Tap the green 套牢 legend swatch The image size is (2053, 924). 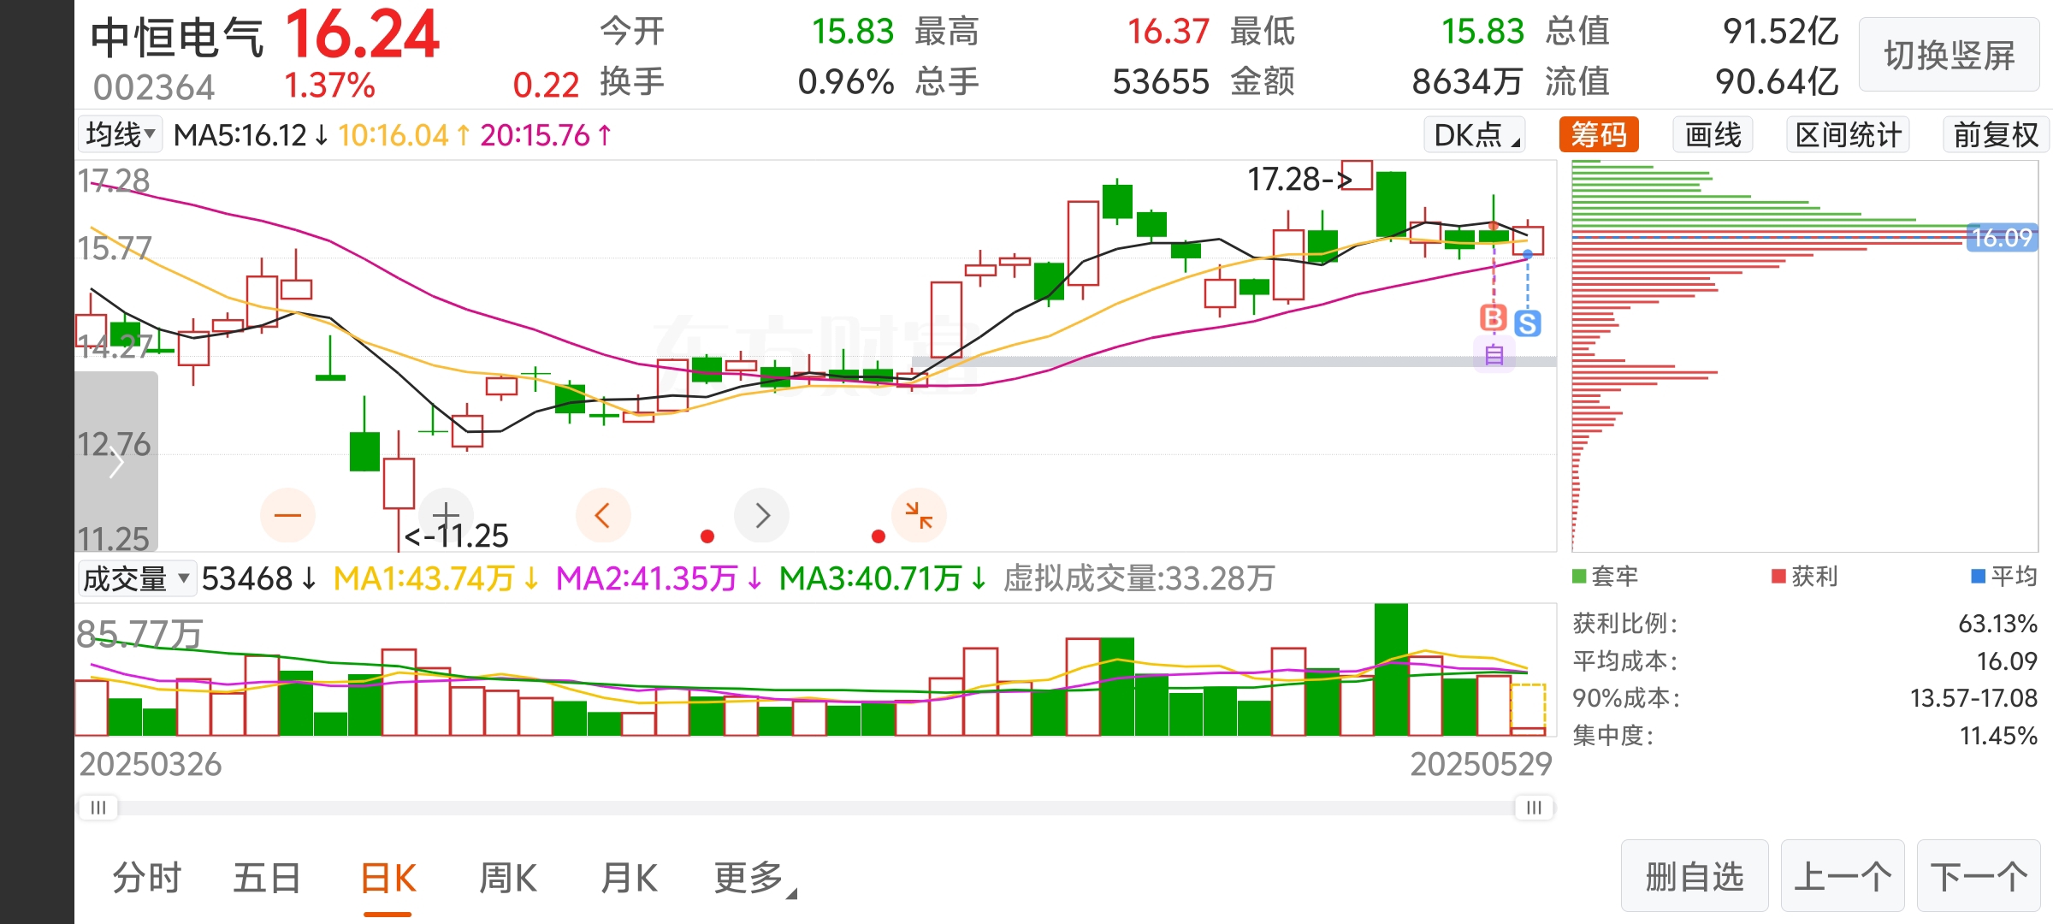point(1579,576)
